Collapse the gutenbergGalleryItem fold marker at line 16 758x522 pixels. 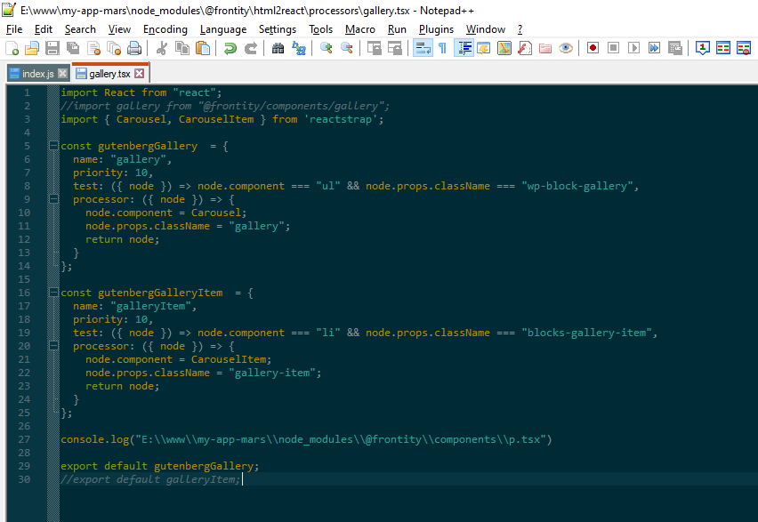pyautogui.click(x=53, y=293)
